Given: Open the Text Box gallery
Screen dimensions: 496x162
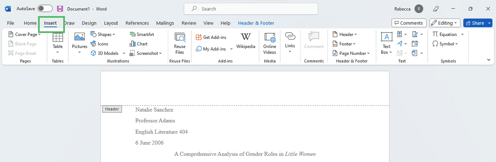Looking at the screenshot, I should tap(386, 43).
